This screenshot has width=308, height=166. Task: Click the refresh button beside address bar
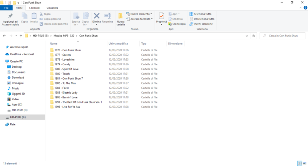tap(253, 36)
